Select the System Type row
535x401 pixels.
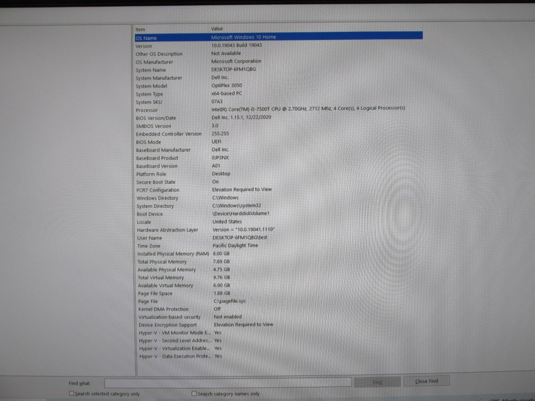278,94
